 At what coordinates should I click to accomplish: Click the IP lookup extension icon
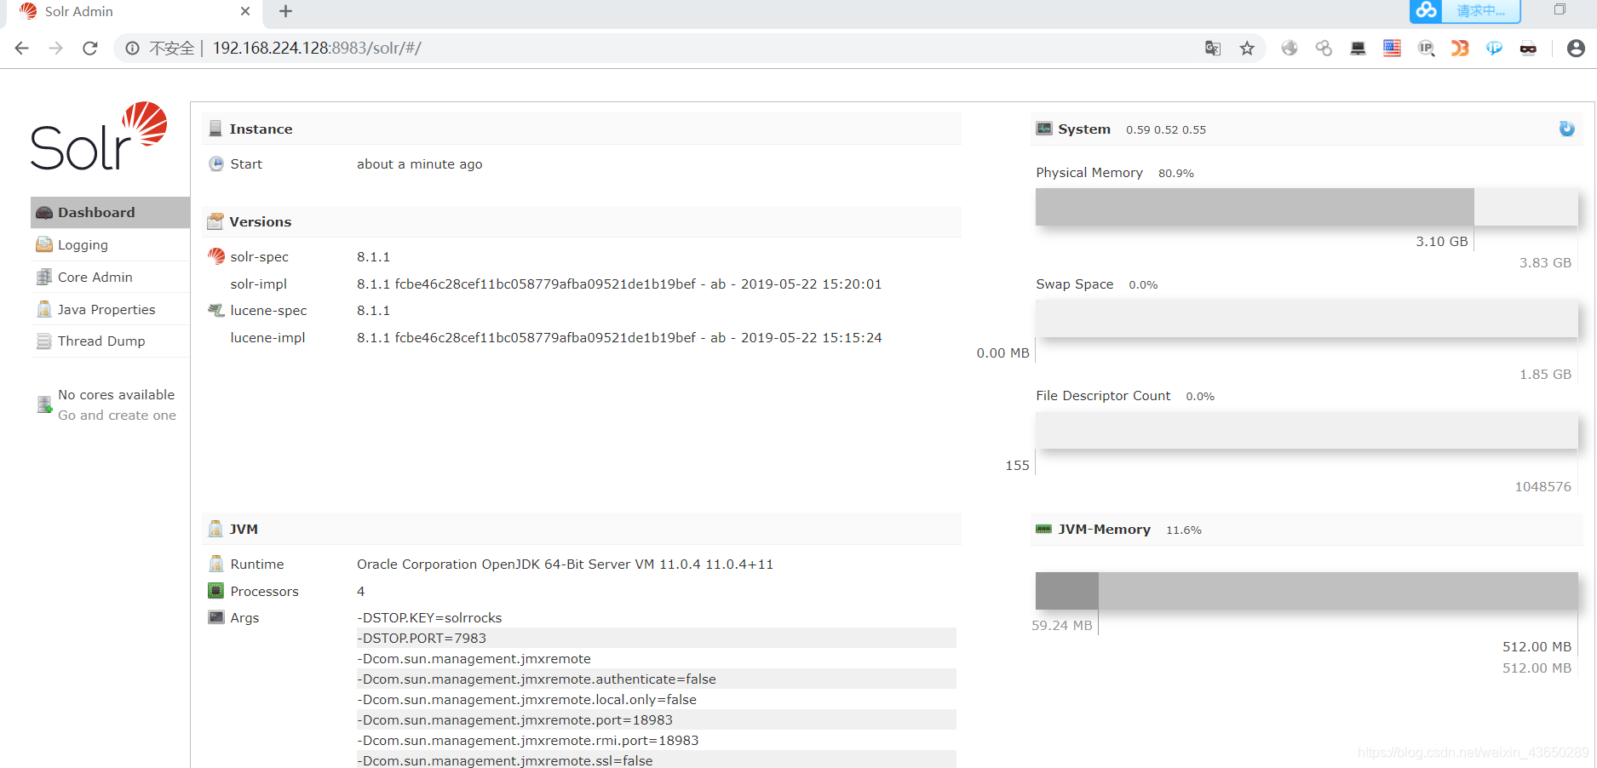[x=1426, y=49]
